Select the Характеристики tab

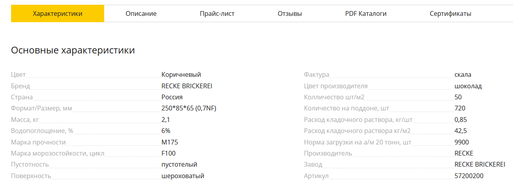coord(57,13)
